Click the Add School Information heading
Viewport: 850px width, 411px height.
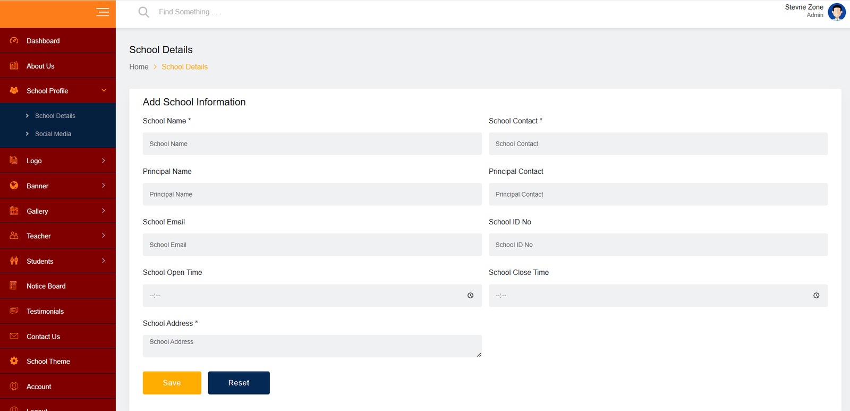tap(194, 102)
